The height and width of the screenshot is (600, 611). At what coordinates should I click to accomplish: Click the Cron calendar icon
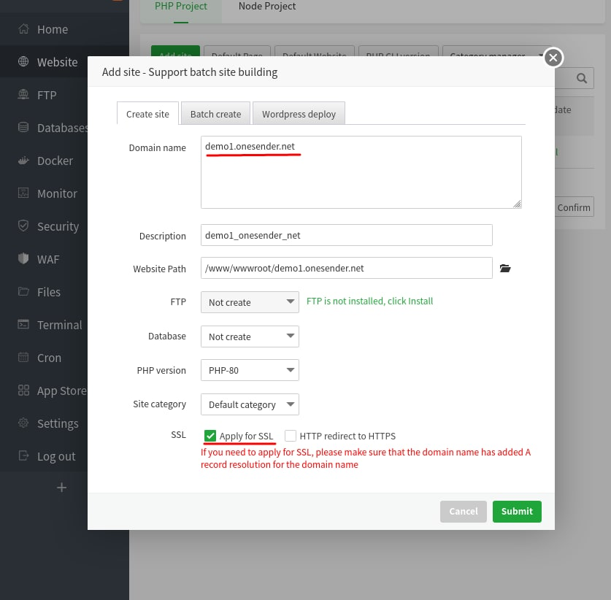pyautogui.click(x=23, y=357)
